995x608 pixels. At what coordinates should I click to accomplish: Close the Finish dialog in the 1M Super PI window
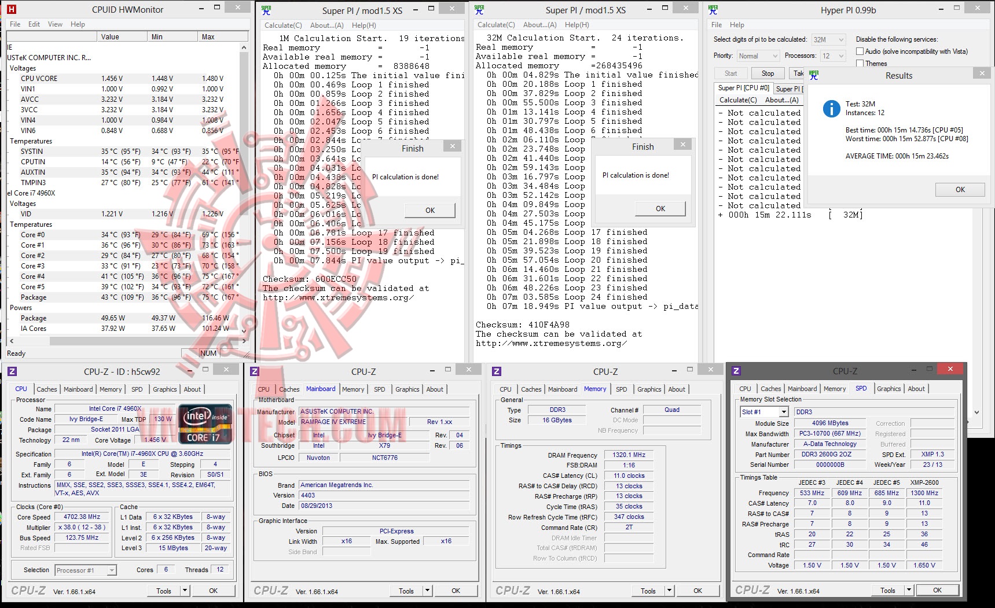pyautogui.click(x=453, y=146)
